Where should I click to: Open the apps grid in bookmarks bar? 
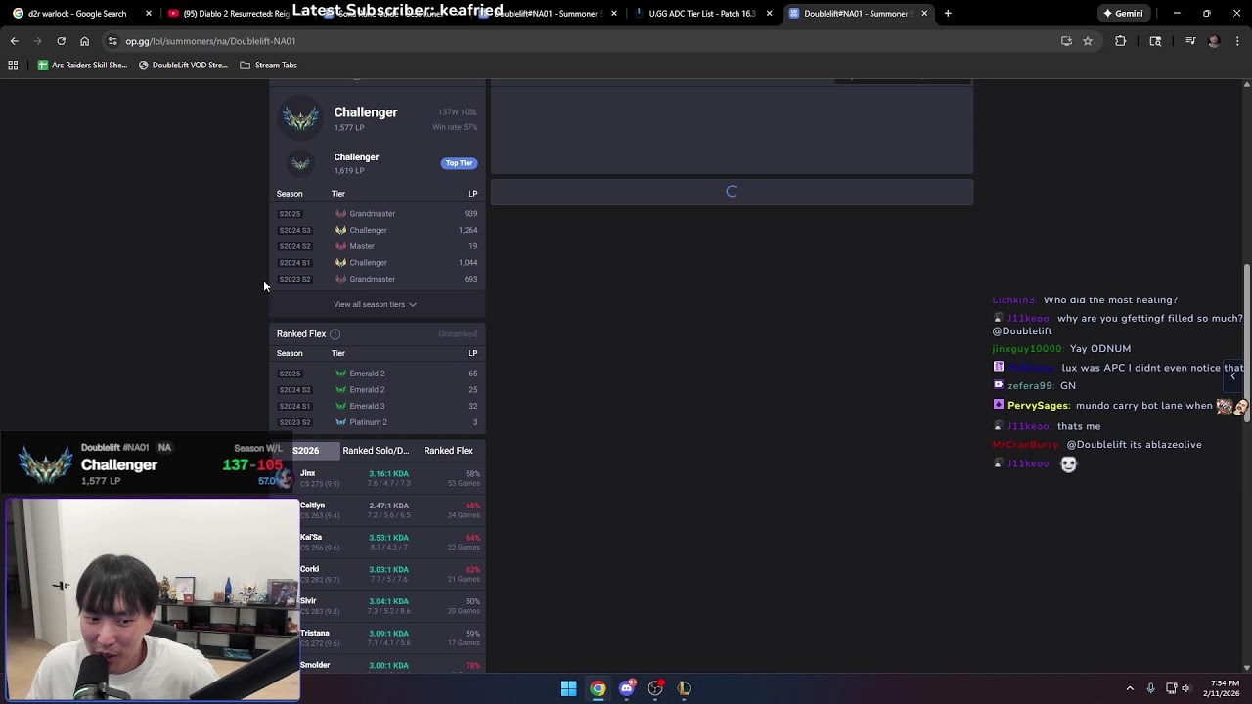13,66
